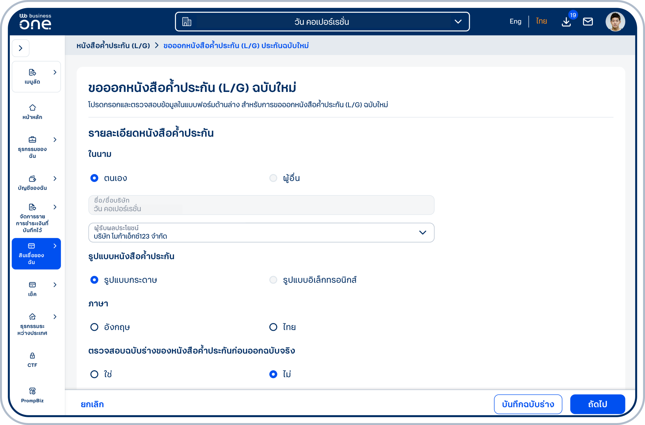Click the ถัดไป next button
Screen dimensions: 645x425
point(597,404)
